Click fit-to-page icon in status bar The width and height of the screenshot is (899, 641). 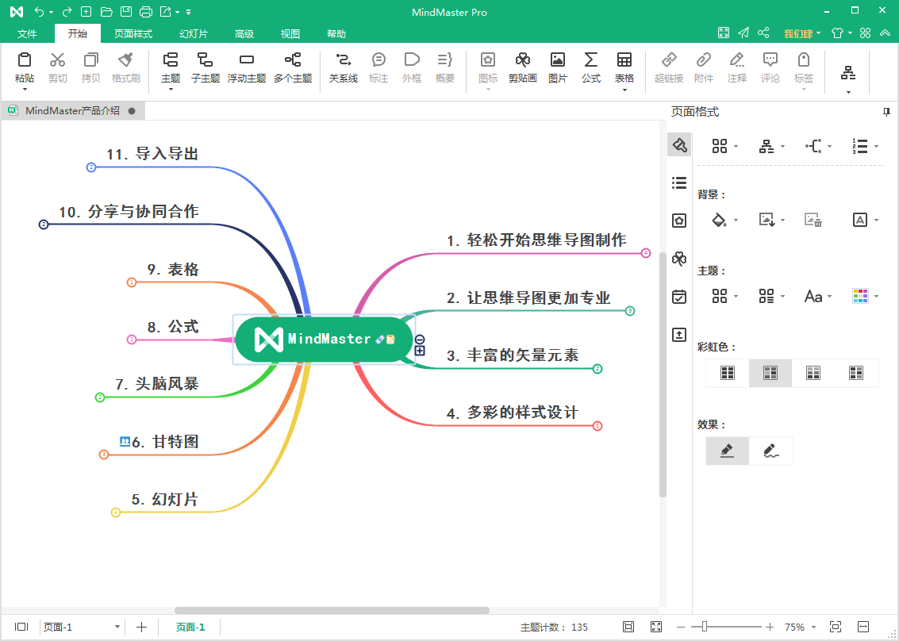pyautogui.click(x=628, y=627)
